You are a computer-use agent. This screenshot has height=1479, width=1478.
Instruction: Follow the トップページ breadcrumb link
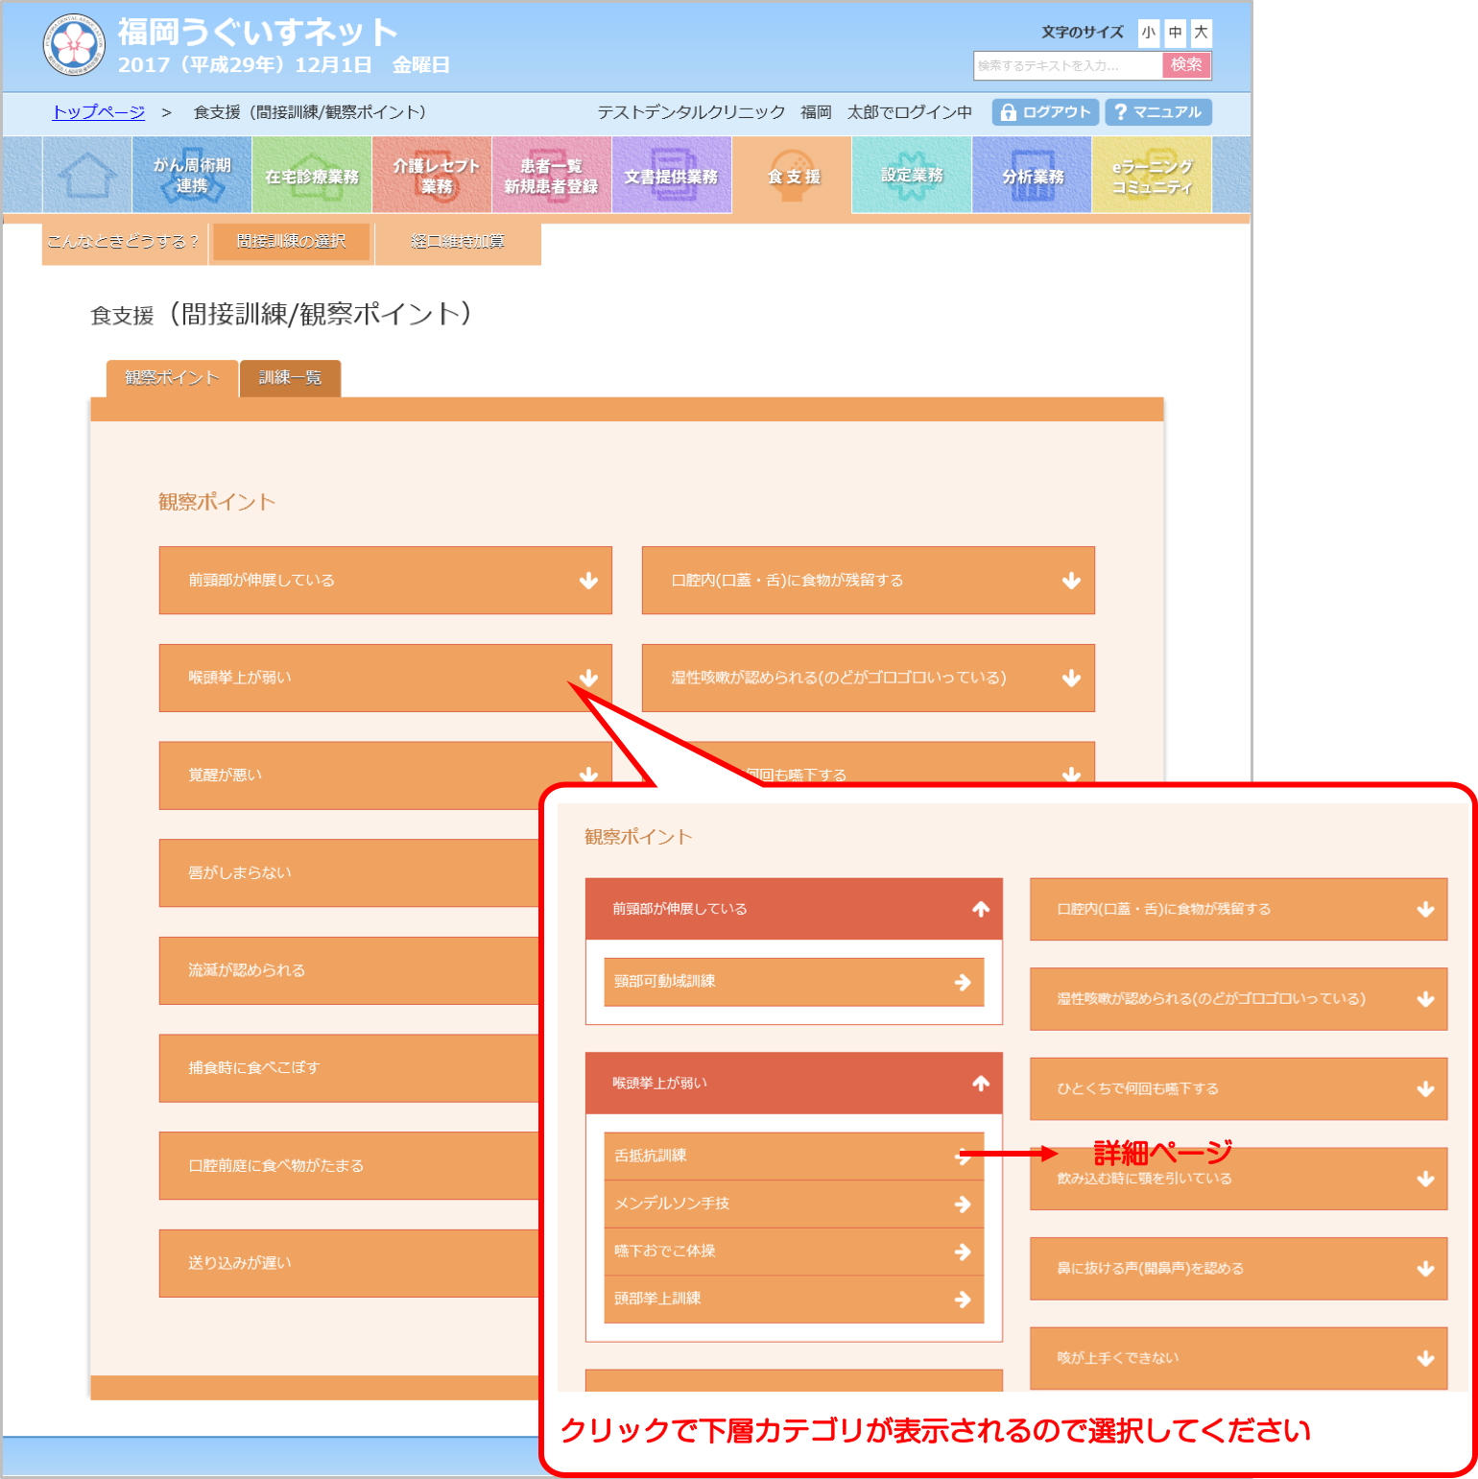tap(99, 112)
